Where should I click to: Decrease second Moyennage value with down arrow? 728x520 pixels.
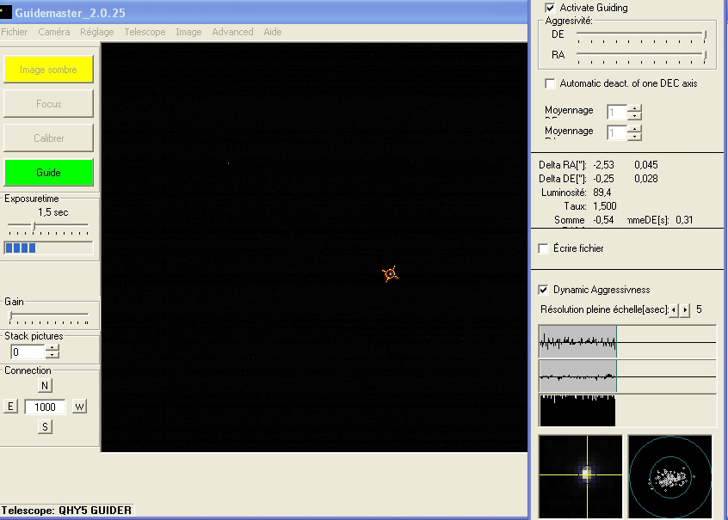coord(635,137)
